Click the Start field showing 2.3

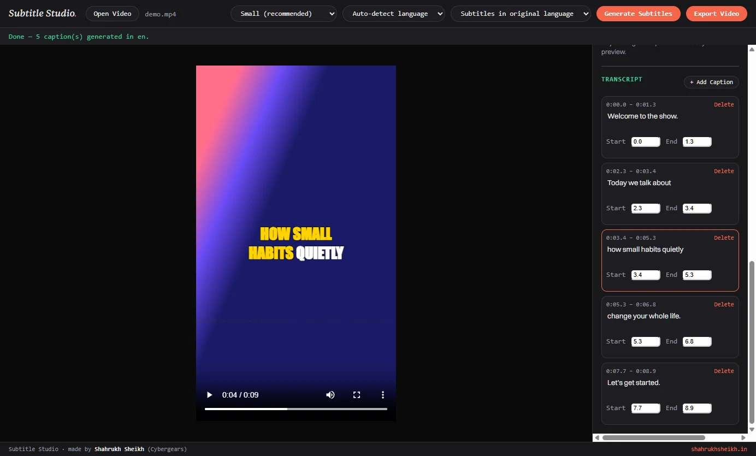pyautogui.click(x=646, y=208)
